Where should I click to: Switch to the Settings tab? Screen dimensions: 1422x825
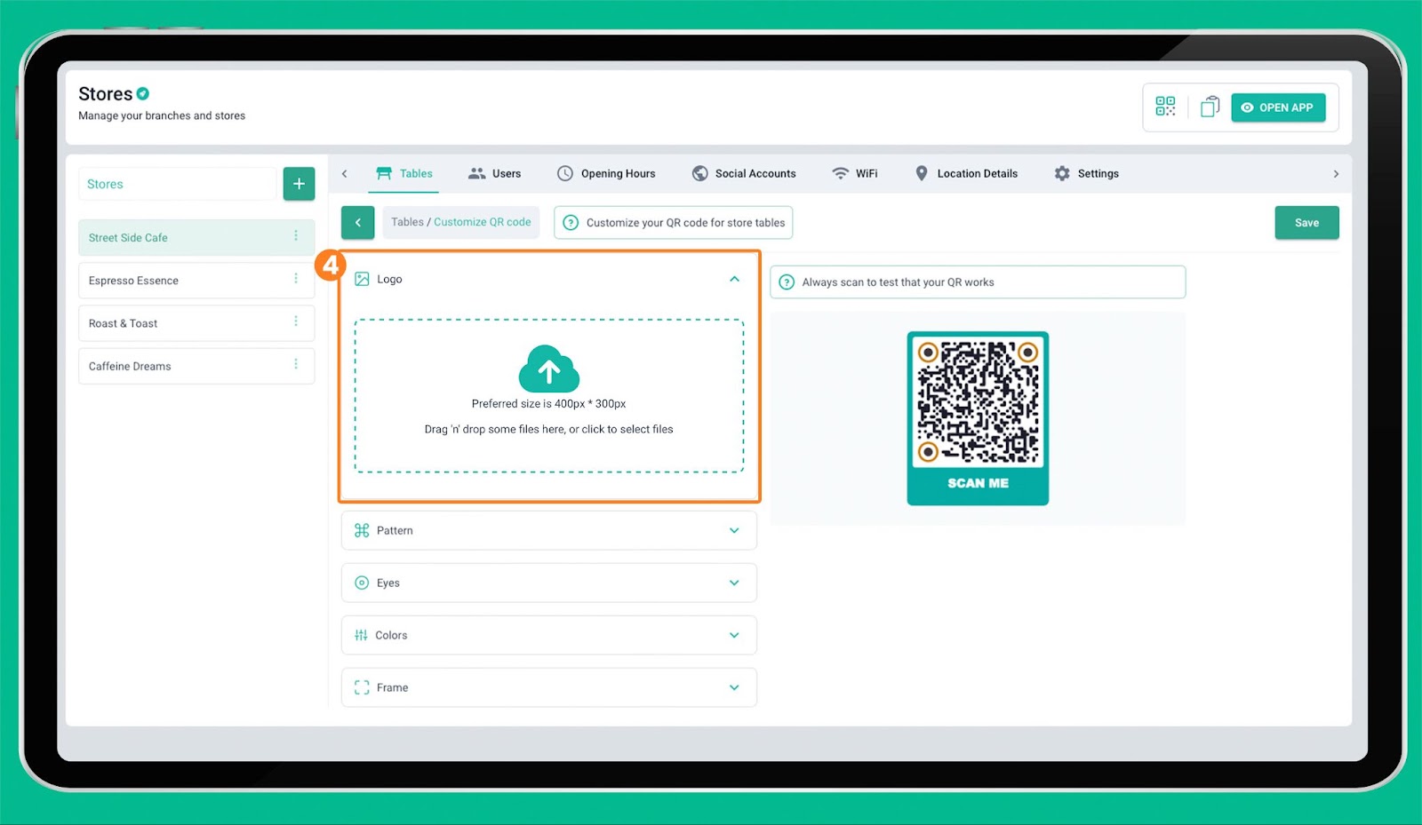[x=1086, y=173]
